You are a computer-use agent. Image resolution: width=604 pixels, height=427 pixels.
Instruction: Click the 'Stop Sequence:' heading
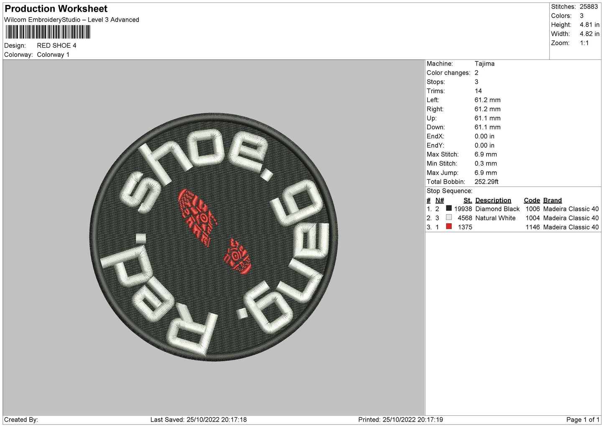449,191
